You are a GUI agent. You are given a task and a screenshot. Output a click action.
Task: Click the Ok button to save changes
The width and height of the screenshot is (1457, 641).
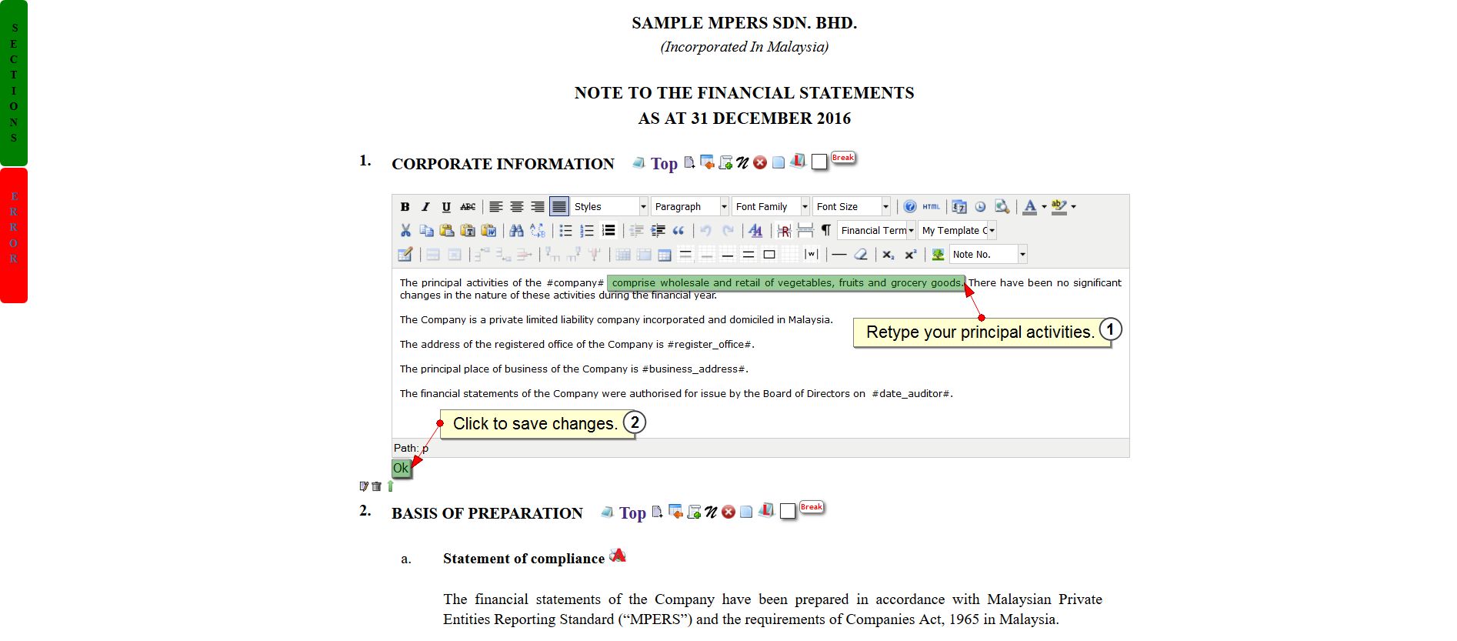tap(401, 468)
